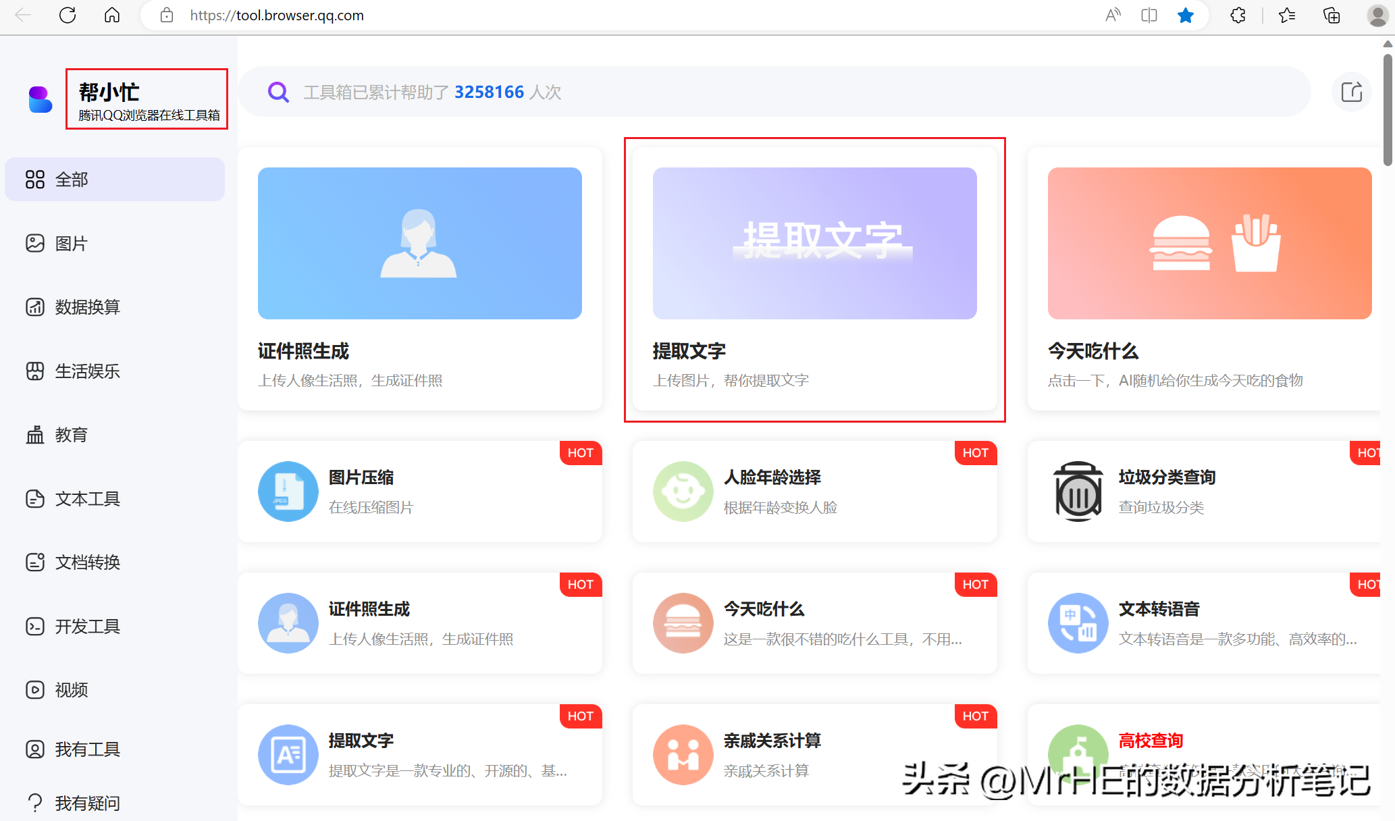Viewport: 1395px width, 821px height.
Task: Refresh the browser page
Action: [68, 15]
